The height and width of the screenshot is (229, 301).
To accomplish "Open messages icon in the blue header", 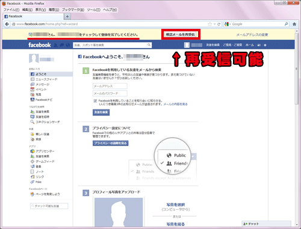I will coord(62,45).
